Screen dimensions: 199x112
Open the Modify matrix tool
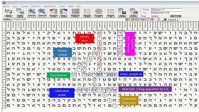(20, 13)
